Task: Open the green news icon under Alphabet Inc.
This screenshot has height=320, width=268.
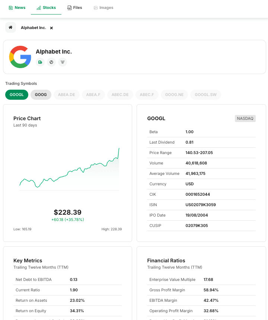Action: point(40,62)
